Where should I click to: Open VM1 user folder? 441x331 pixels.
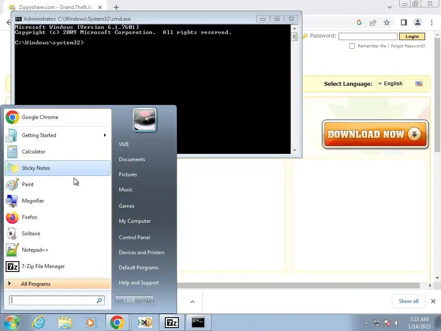124,144
